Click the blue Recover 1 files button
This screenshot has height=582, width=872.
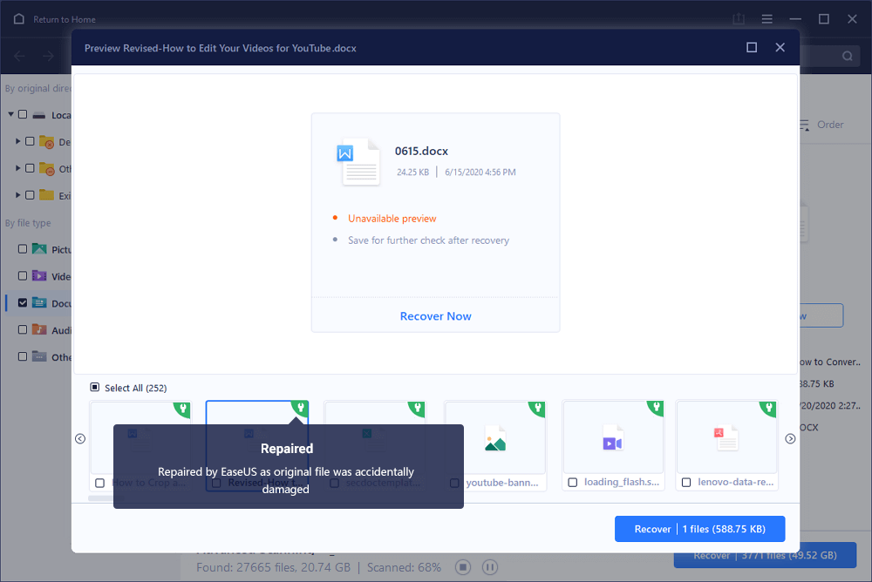pyautogui.click(x=699, y=528)
